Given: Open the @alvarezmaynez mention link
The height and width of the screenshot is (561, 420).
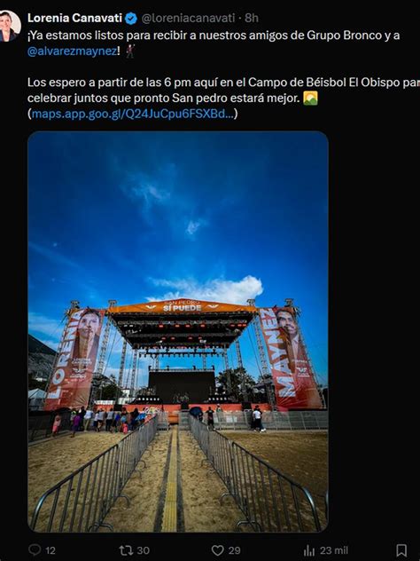Looking at the screenshot, I should click(x=73, y=51).
